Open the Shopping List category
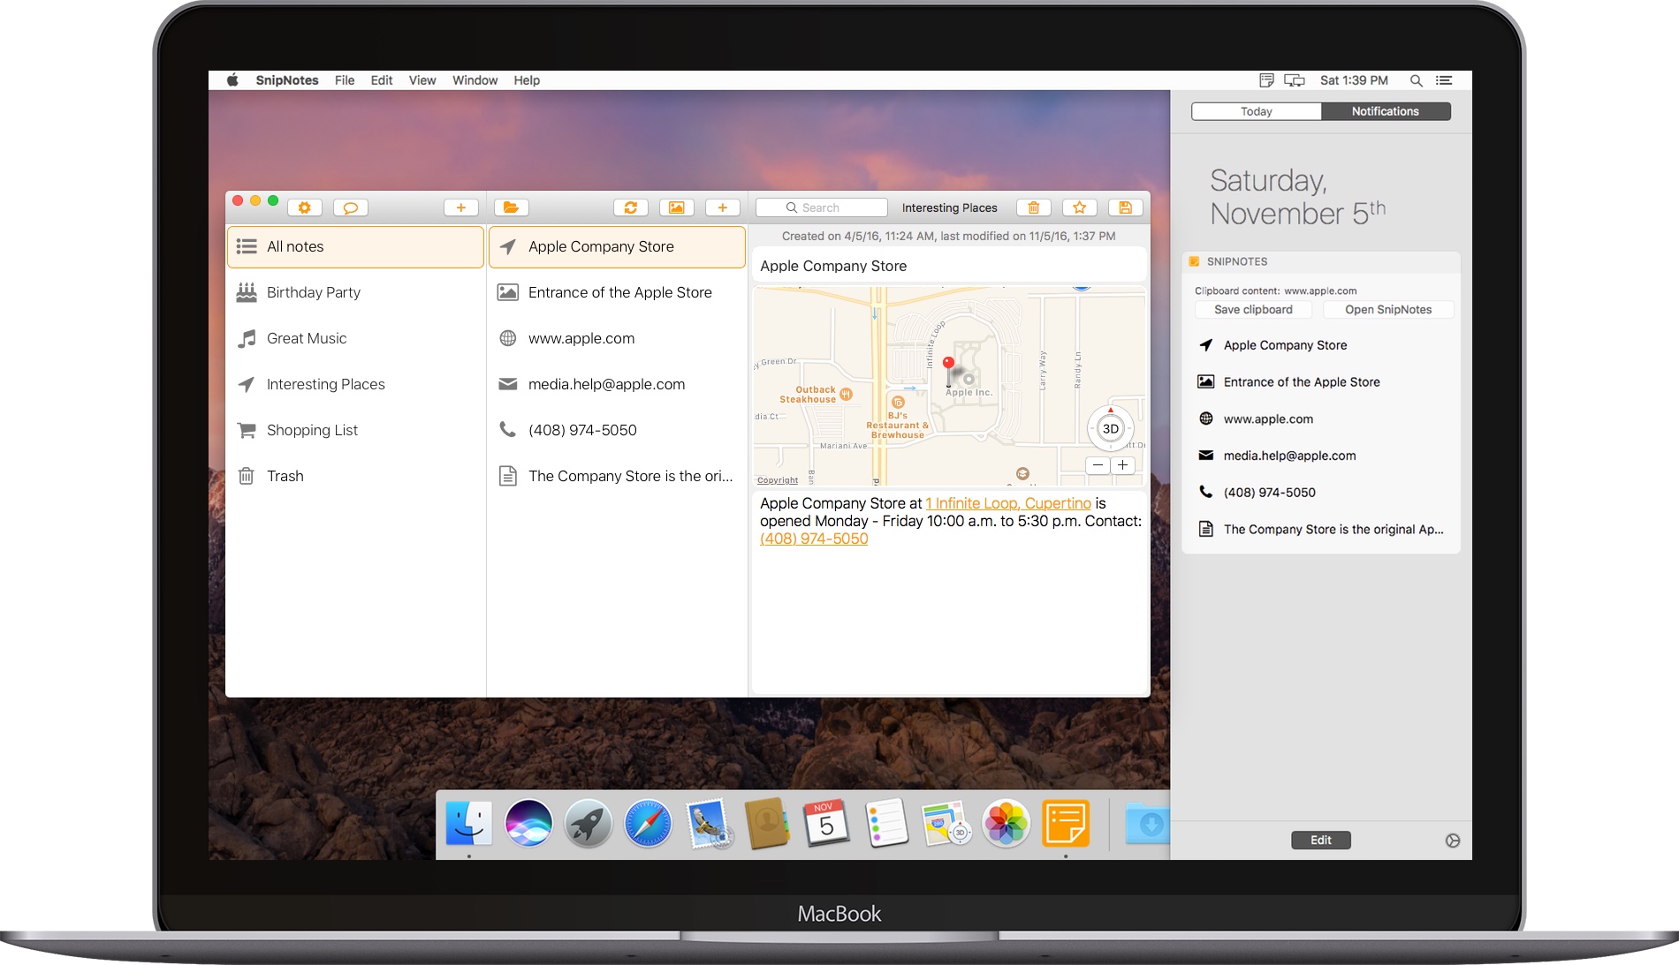 356,430
